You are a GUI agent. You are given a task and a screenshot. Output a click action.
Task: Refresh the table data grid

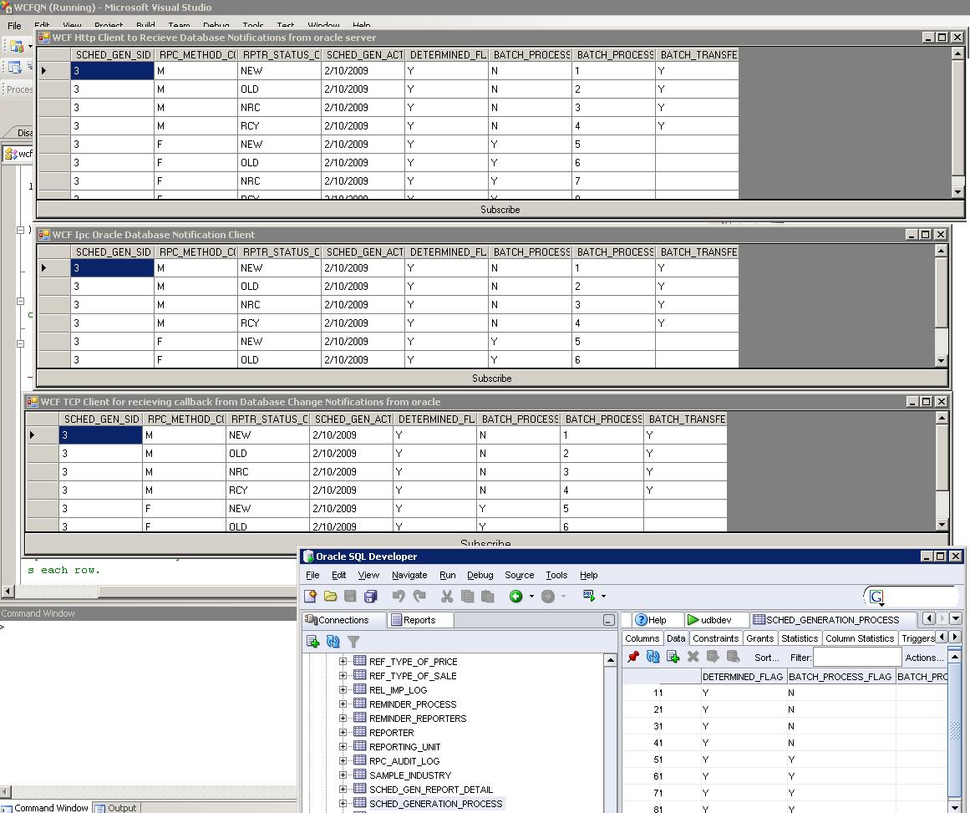pos(653,657)
